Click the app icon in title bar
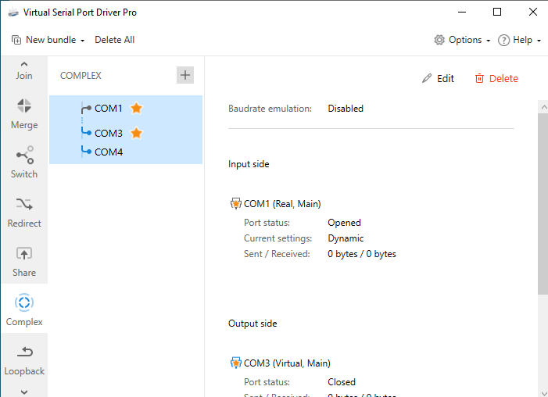This screenshot has width=548, height=397. (x=13, y=13)
